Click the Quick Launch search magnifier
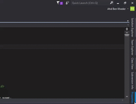The image size is (136, 104). [112, 3]
